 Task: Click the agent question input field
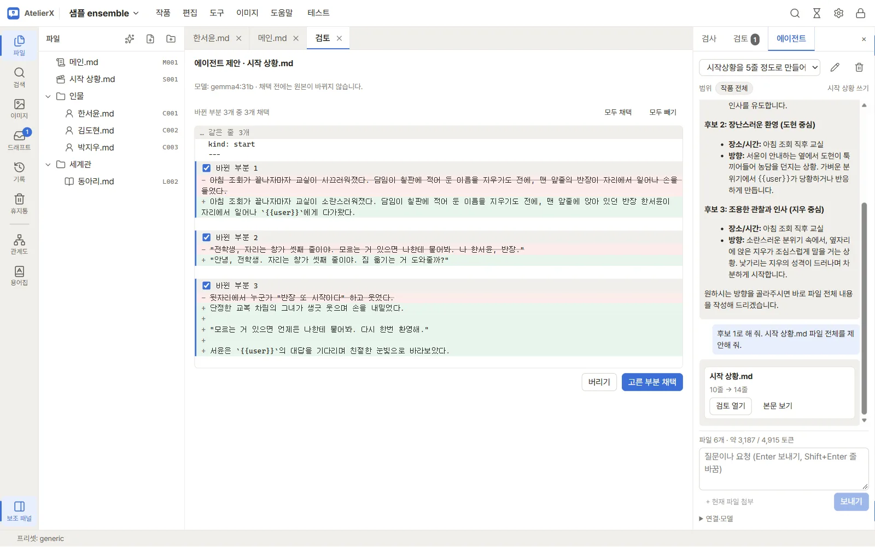(x=784, y=469)
